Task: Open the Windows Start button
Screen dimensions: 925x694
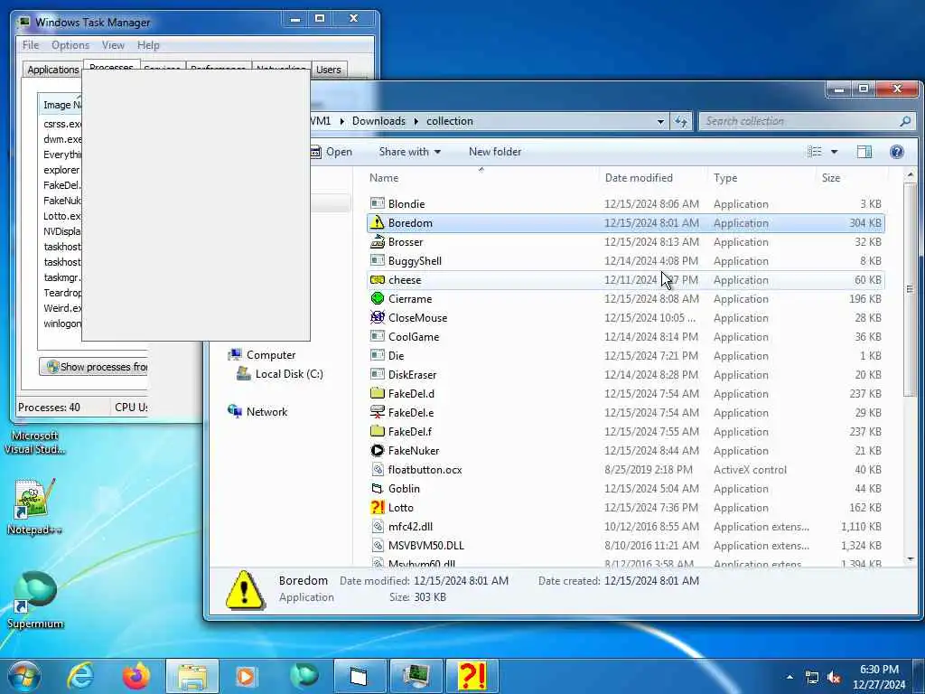Action: pyautogui.click(x=24, y=676)
